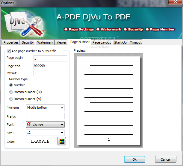Viewport: 183px width, 166px height.
Task: Click the red font icon beside Courier
Action: pos(29,124)
